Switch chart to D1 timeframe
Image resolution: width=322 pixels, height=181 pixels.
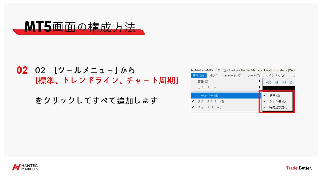coord(292,82)
